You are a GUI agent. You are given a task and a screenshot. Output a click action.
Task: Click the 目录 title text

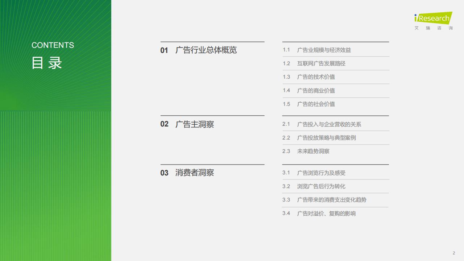coord(47,63)
